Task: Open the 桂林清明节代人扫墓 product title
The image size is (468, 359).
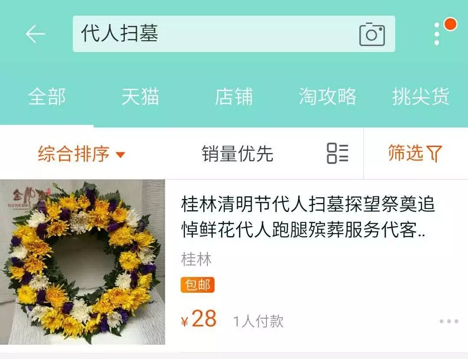Action: pos(308,217)
